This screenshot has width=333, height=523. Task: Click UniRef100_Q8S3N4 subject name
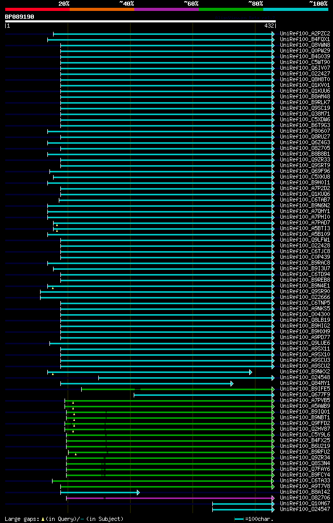(x=305, y=464)
